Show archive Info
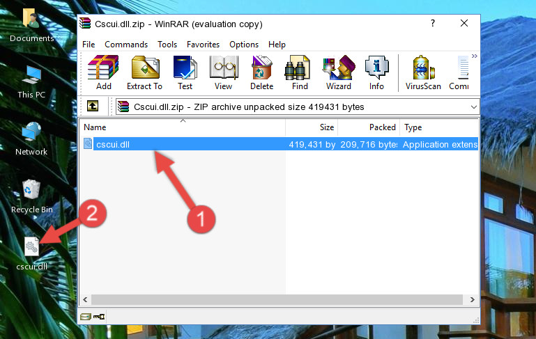Screen dimensions: 536x339 [x=376, y=72]
